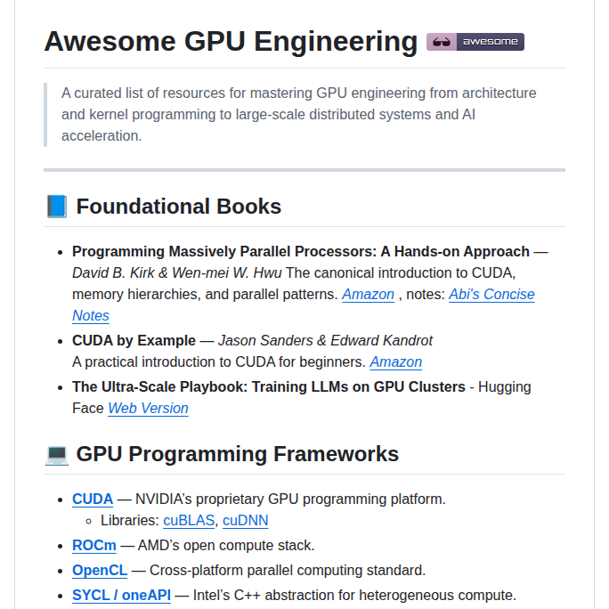
Task: Open the OpenCL link
Action: click(x=100, y=570)
